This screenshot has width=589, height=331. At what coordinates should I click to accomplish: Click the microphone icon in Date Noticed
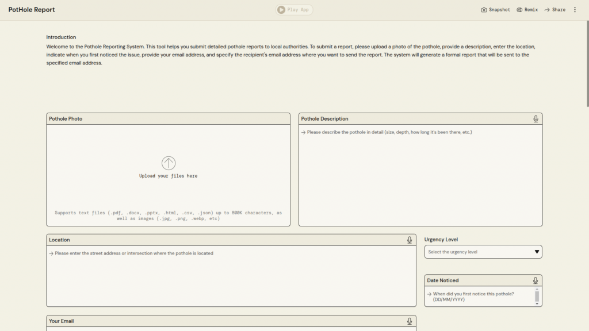click(536, 280)
